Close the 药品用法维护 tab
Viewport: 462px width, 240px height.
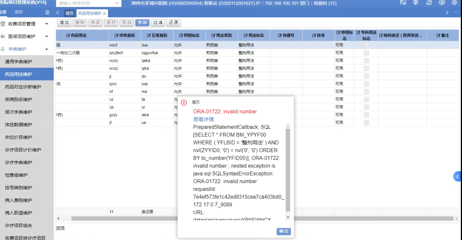[x=104, y=13]
